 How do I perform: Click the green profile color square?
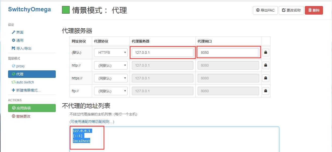point(66,10)
